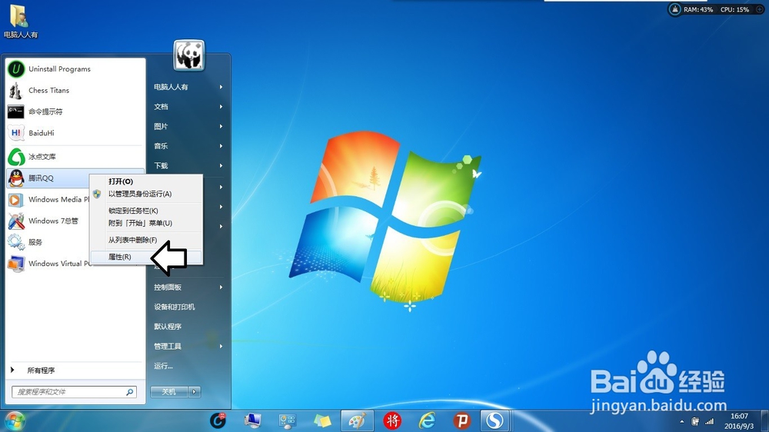Switch to the Paint palette taskbar icon

click(357, 420)
